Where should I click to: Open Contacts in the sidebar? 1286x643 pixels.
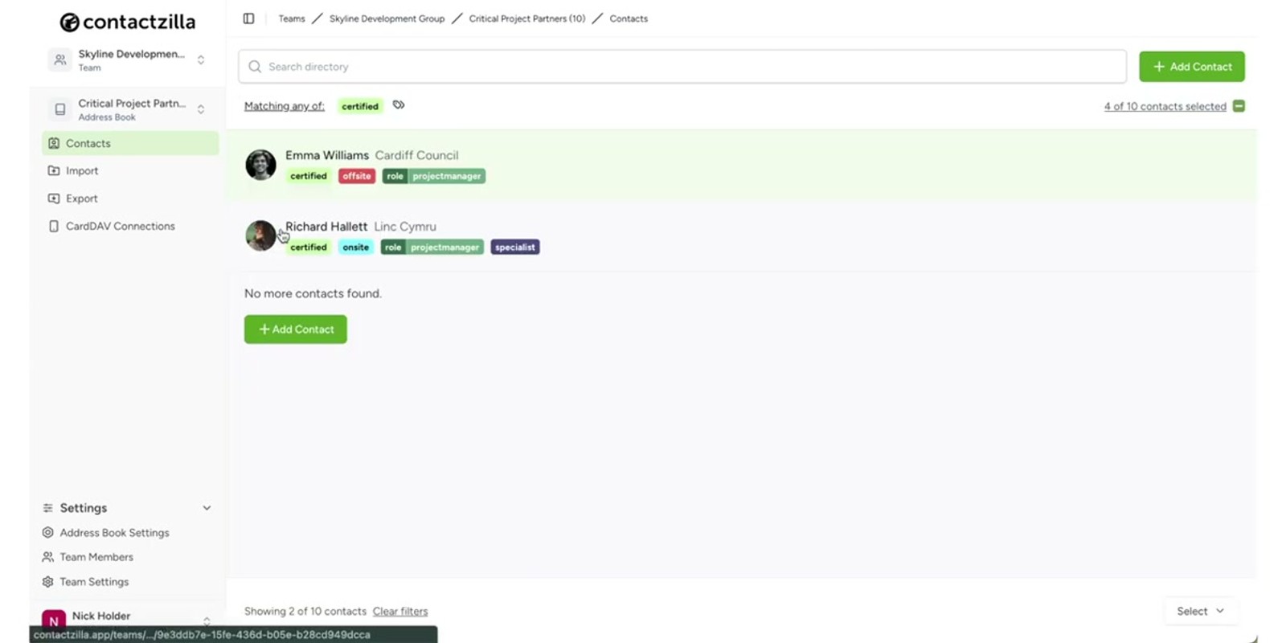pos(130,143)
